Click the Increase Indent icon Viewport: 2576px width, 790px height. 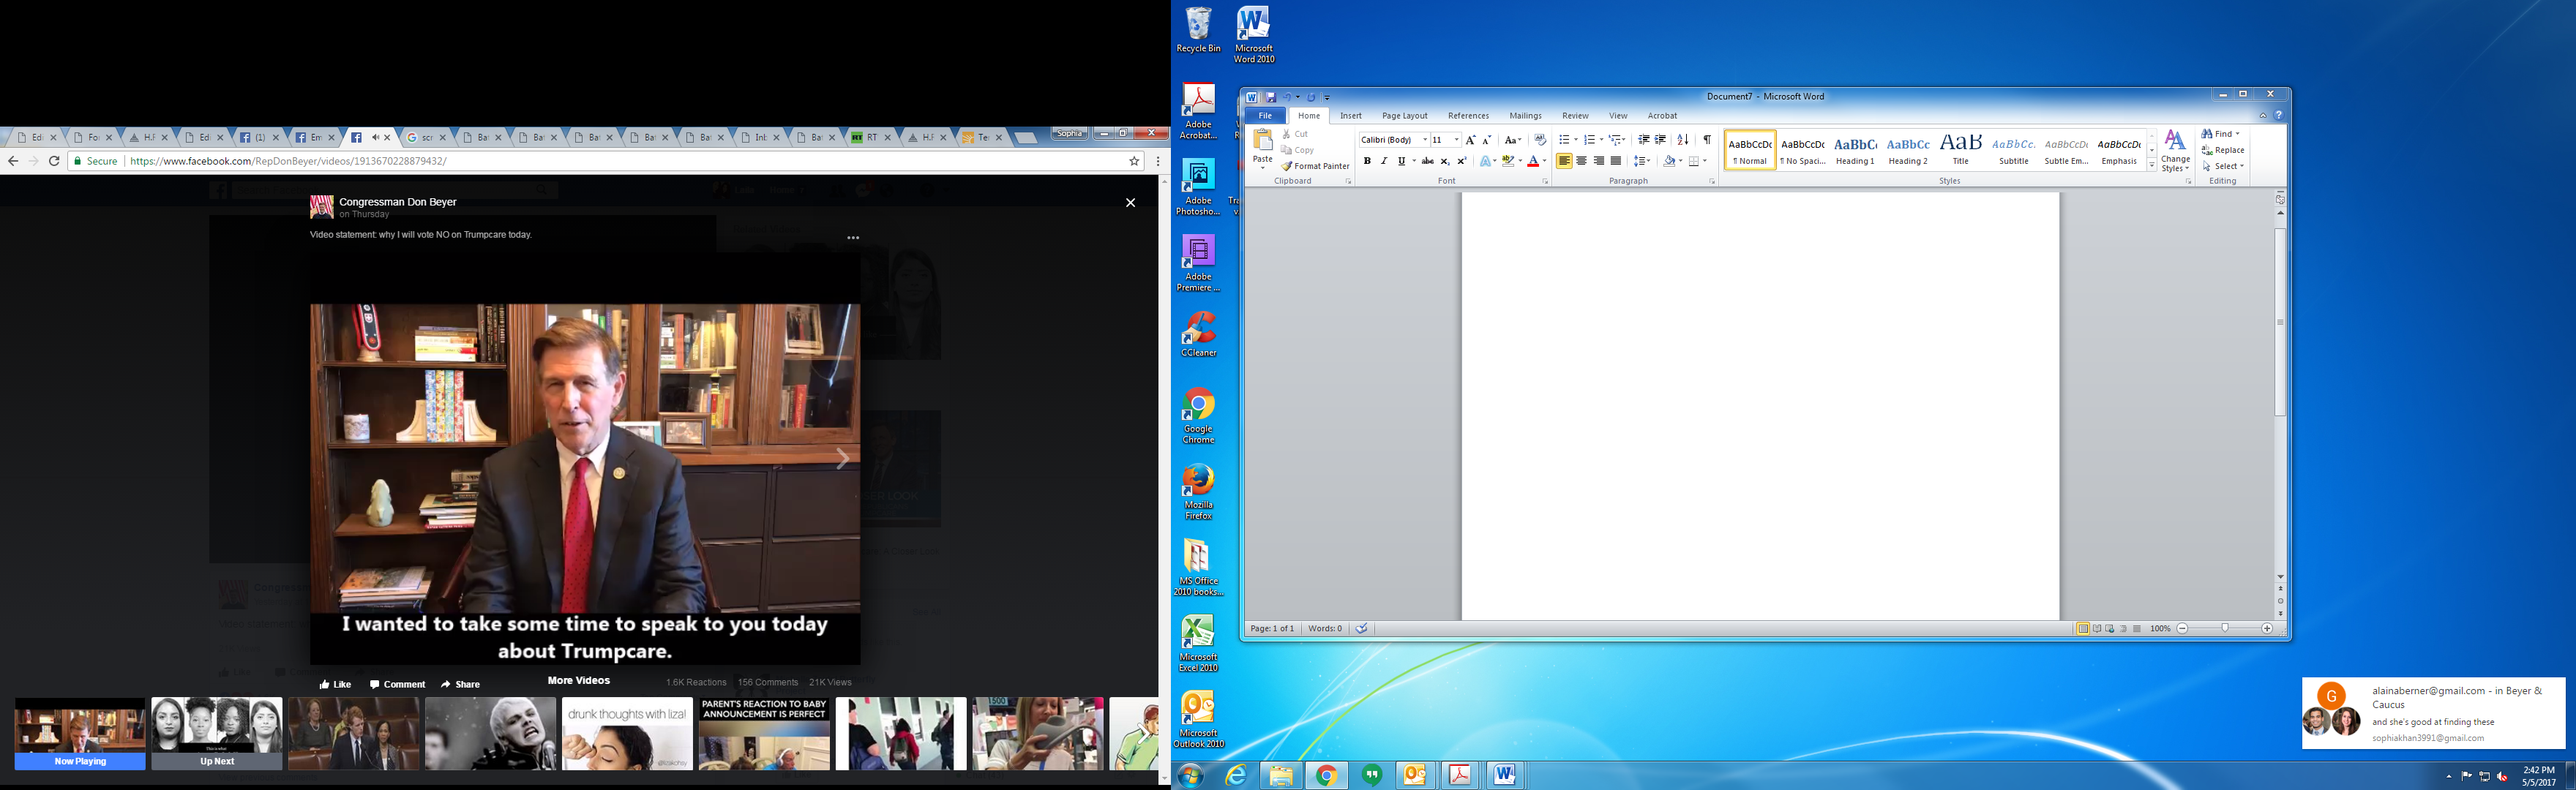pyautogui.click(x=1660, y=140)
